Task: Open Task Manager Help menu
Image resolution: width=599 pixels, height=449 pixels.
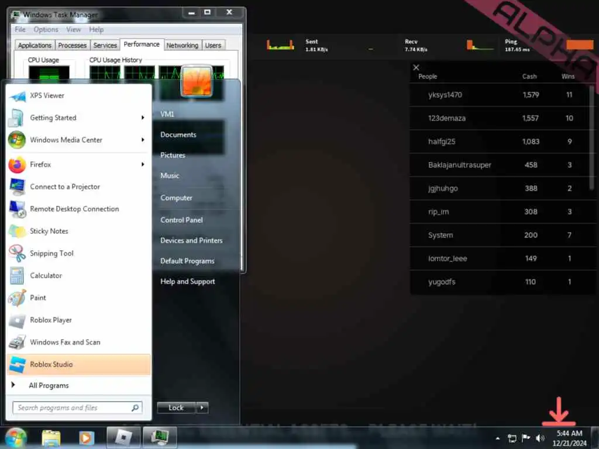Action: (97, 29)
